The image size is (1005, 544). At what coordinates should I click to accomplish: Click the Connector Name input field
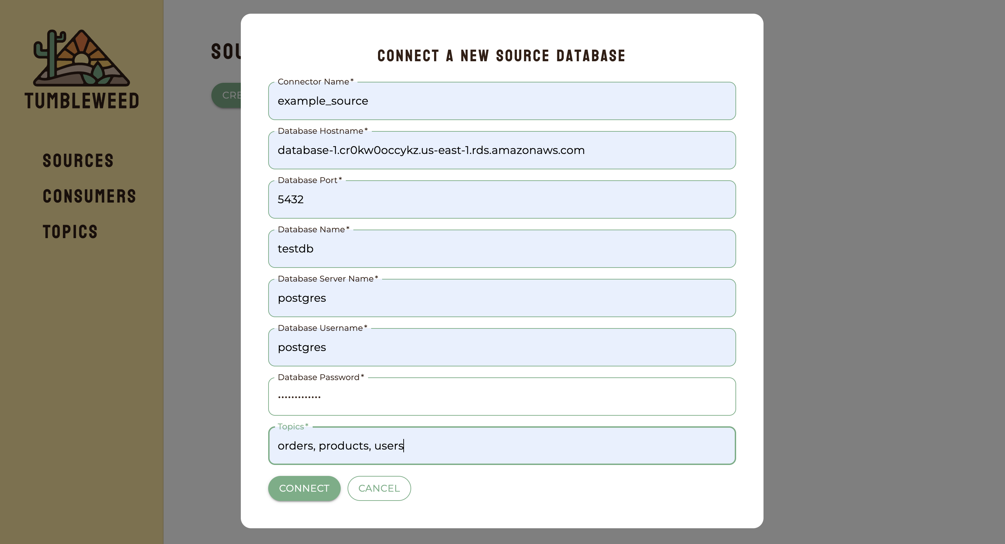click(502, 101)
